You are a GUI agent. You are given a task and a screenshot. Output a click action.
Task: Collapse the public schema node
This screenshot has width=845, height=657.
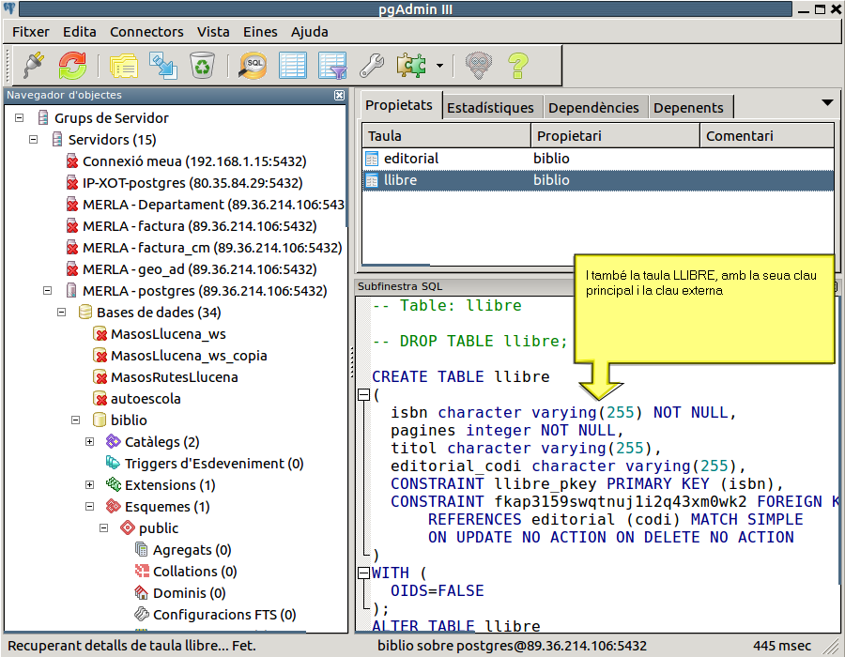point(103,527)
